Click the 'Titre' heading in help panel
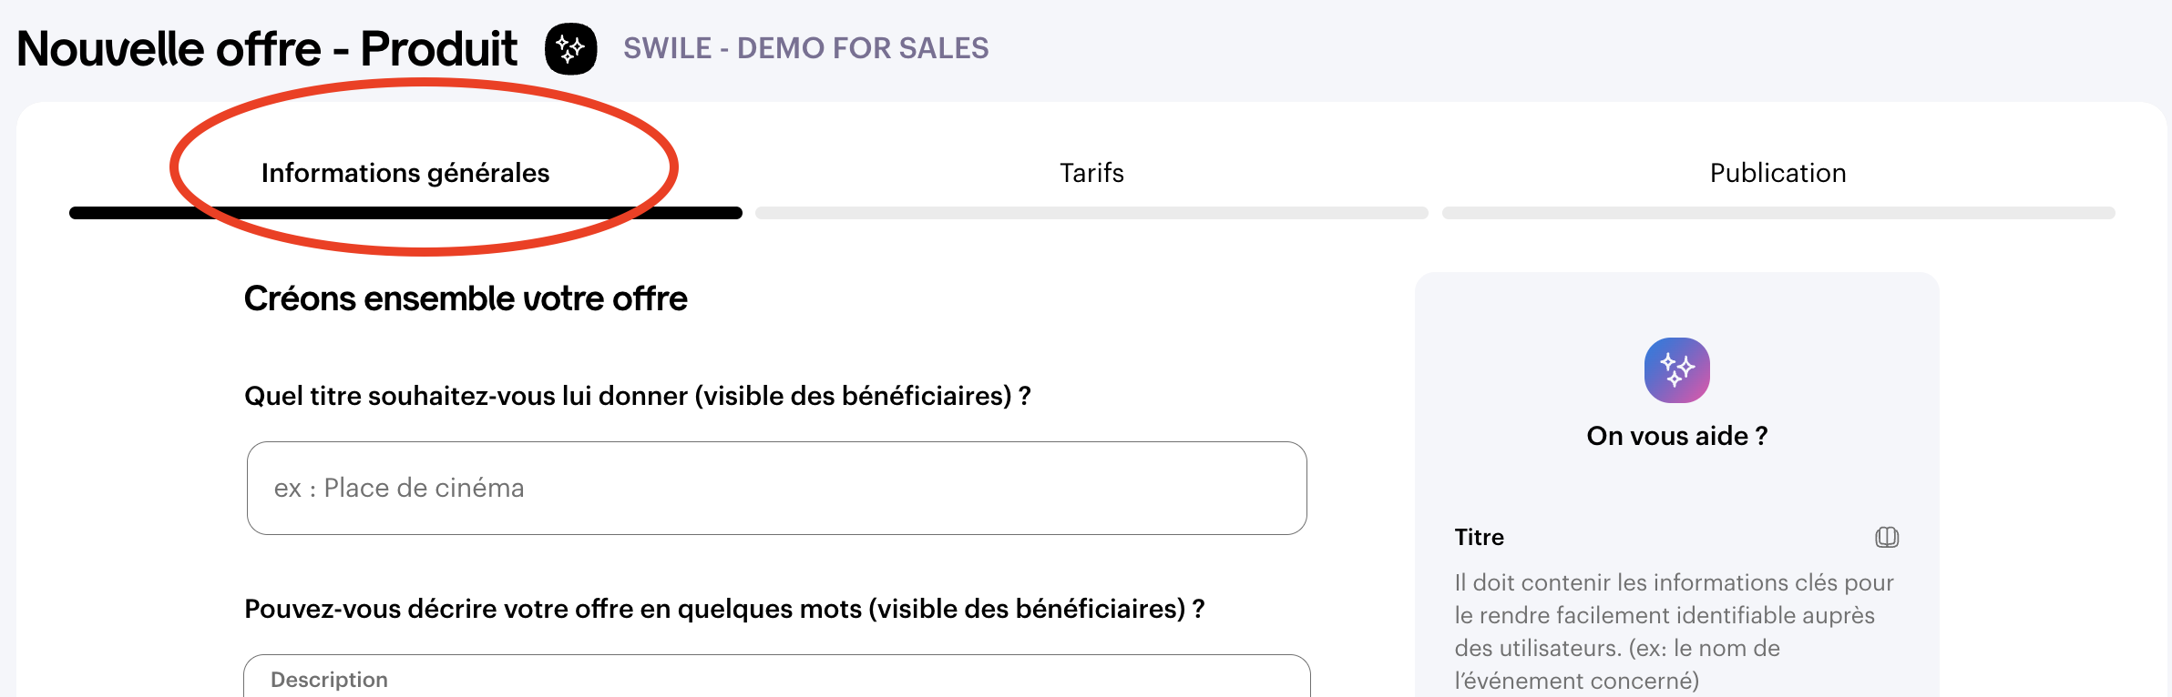Screen dimensions: 2172x697 pyautogui.click(x=1479, y=537)
